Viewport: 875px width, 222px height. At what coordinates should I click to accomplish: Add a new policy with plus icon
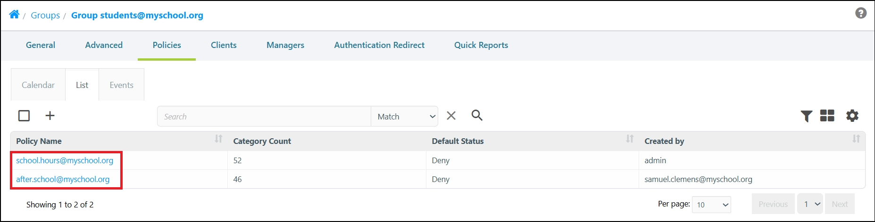pos(50,116)
